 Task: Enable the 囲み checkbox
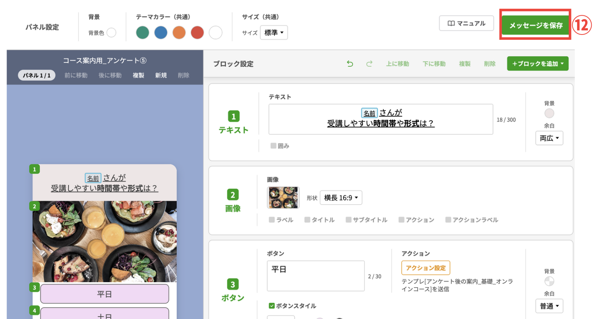click(273, 146)
